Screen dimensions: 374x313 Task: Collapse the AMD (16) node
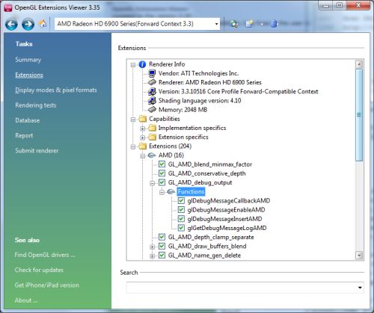[x=143, y=156]
